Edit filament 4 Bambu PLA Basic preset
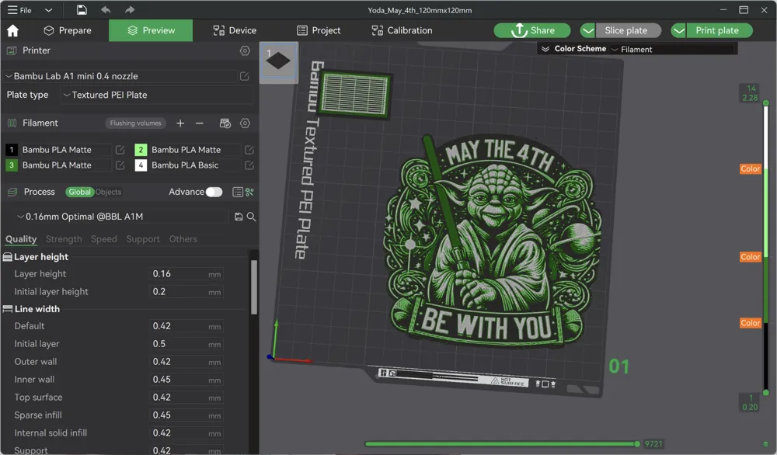 pyautogui.click(x=249, y=165)
